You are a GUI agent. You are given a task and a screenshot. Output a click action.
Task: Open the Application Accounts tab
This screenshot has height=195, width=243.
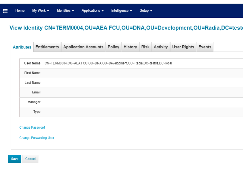[83, 47]
